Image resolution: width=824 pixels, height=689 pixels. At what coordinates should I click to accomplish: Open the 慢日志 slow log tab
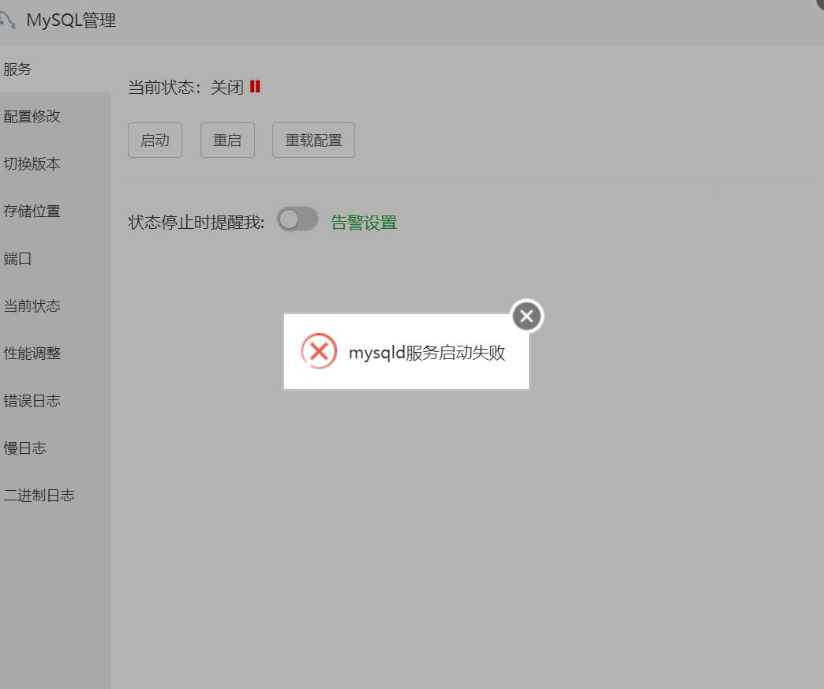(55, 447)
